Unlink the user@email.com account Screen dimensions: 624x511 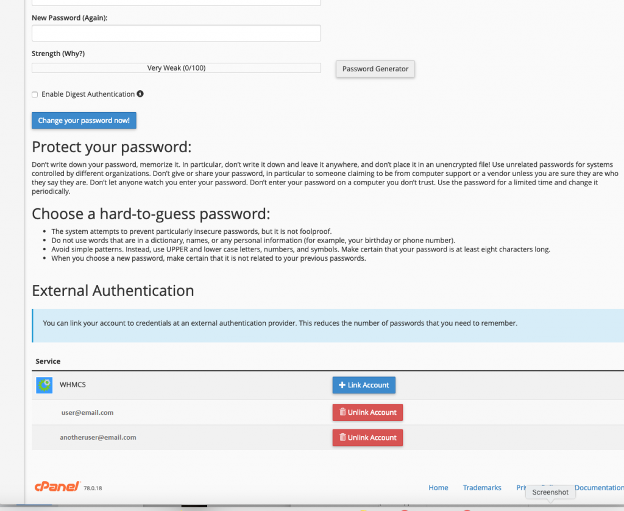[x=367, y=412]
